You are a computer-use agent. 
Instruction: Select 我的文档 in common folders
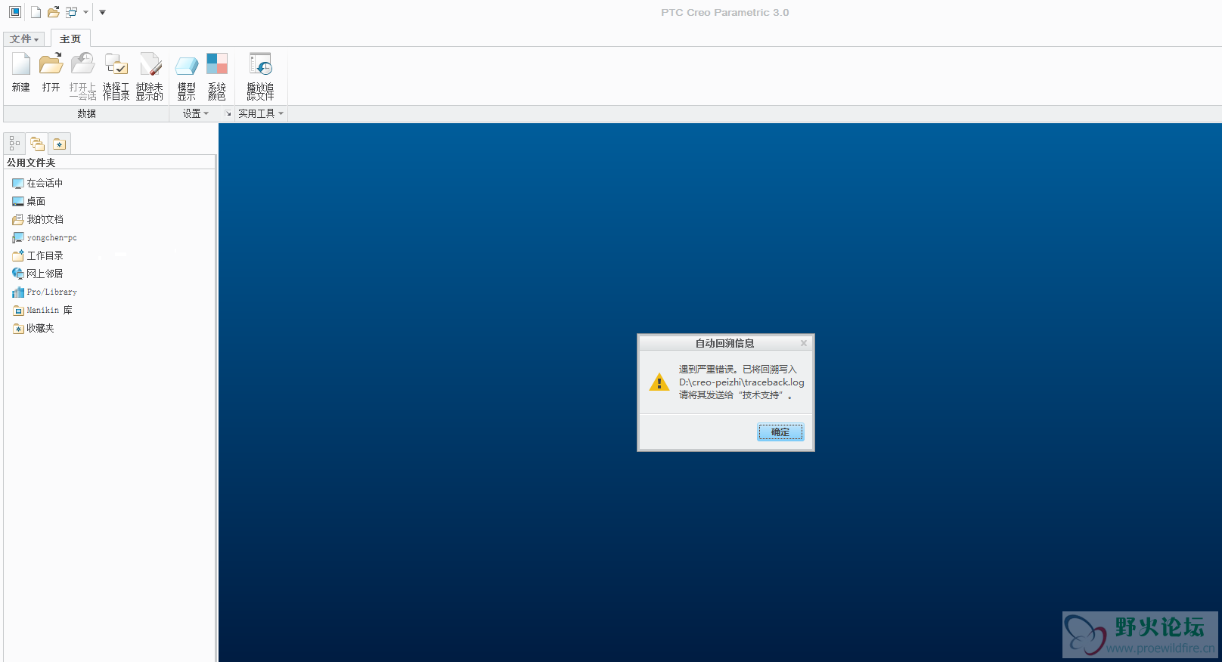pos(38,219)
